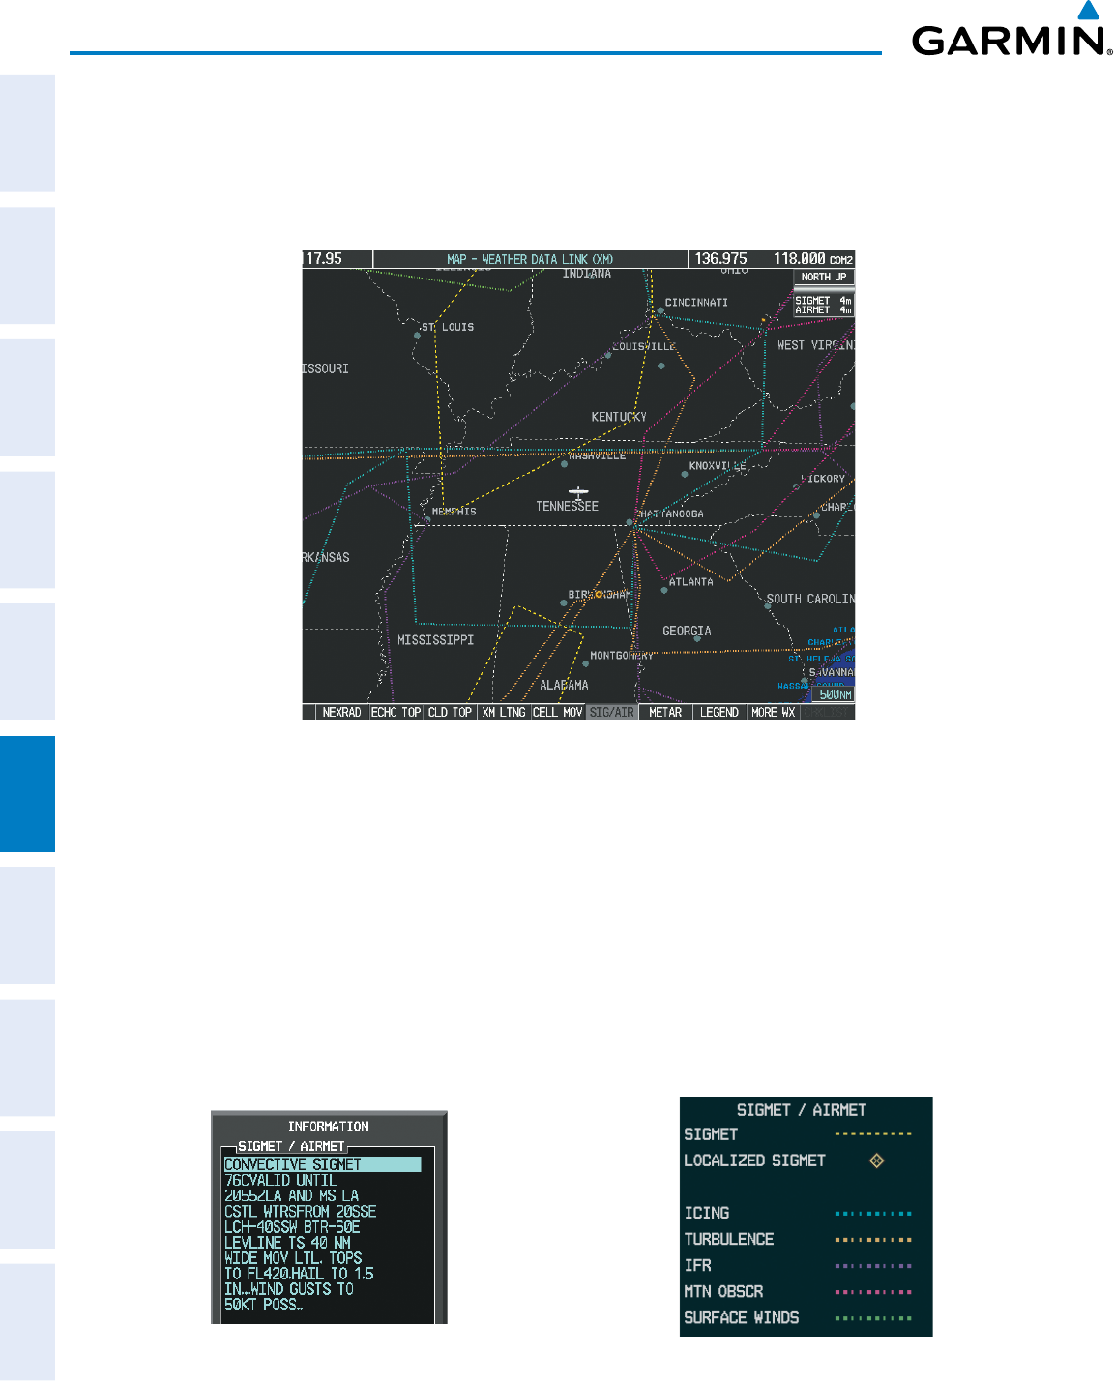The width and height of the screenshot is (1114, 1381).
Task: Click the MISSISSIPPI state label
Action: tap(435, 640)
